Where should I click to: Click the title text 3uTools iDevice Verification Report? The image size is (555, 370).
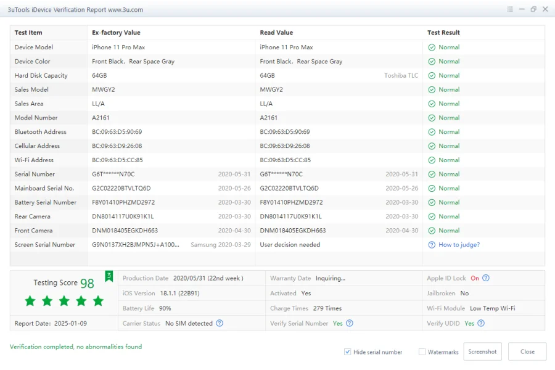tap(57, 10)
